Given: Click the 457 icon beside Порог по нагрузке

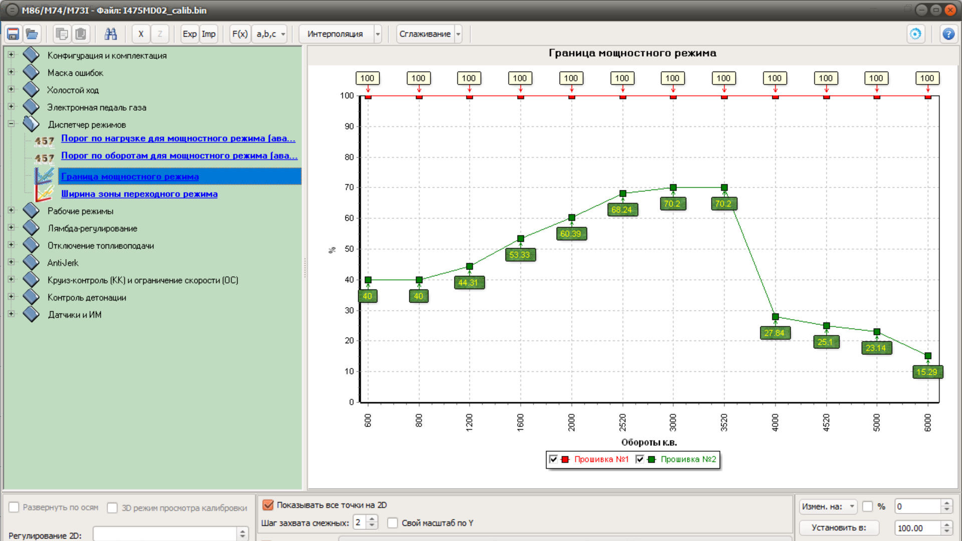Looking at the screenshot, I should pos(44,141).
